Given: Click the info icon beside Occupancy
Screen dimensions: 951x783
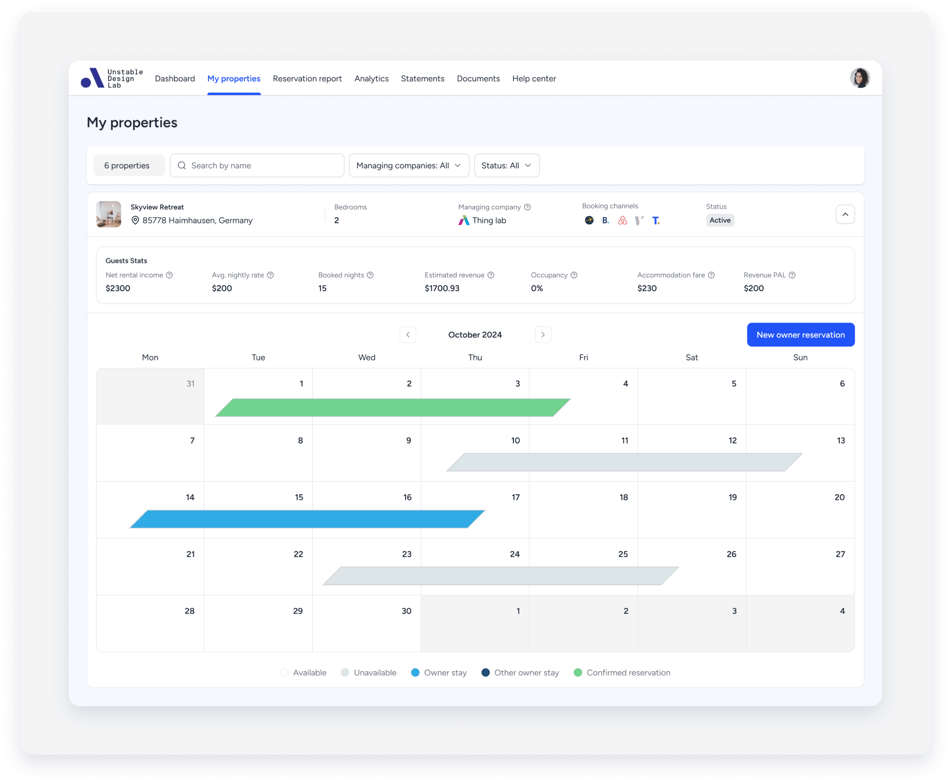Looking at the screenshot, I should coord(574,275).
